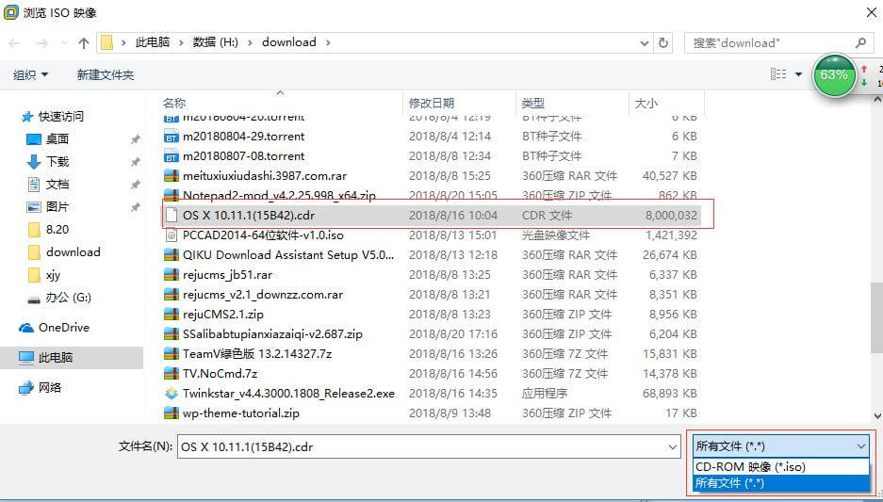This screenshot has width=883, height=502.
Task: Go up one folder level arrow
Action: point(84,42)
